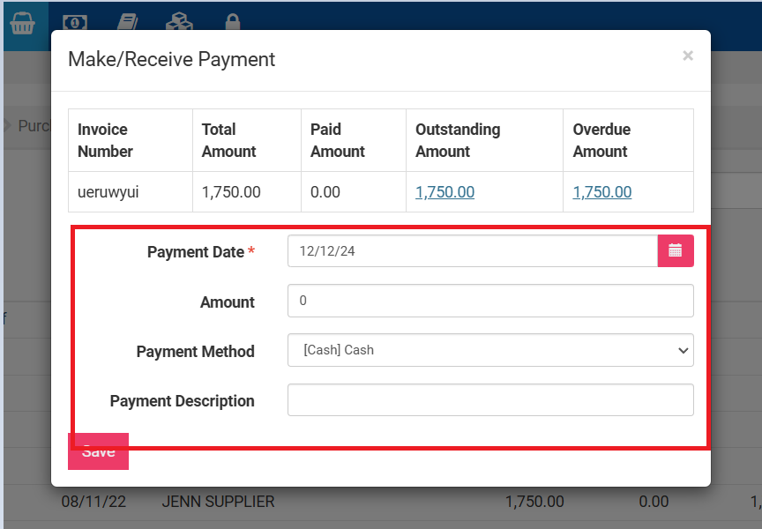The width and height of the screenshot is (762, 529).
Task: Click the Paid Amount 0.00 cell
Action: (354, 192)
